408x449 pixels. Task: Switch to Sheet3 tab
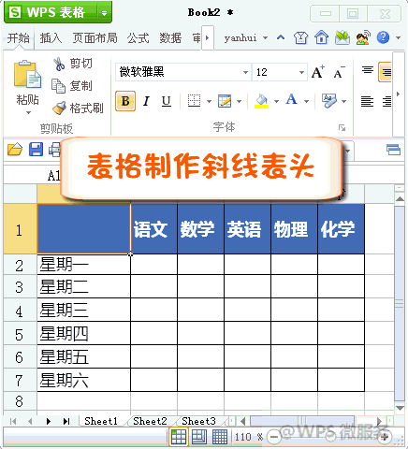198,421
